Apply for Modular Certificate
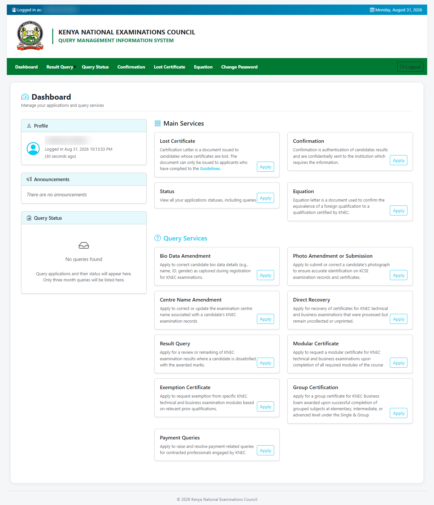 (x=399, y=363)
